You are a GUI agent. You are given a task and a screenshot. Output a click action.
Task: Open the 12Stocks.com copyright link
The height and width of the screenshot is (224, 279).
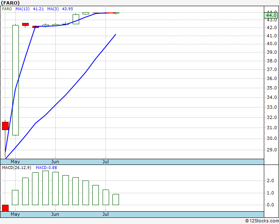pos(262,221)
